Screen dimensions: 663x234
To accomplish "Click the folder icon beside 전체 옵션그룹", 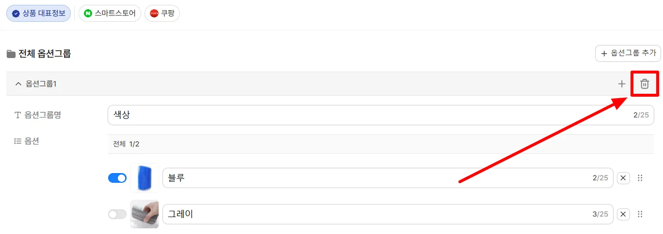I will (x=11, y=54).
